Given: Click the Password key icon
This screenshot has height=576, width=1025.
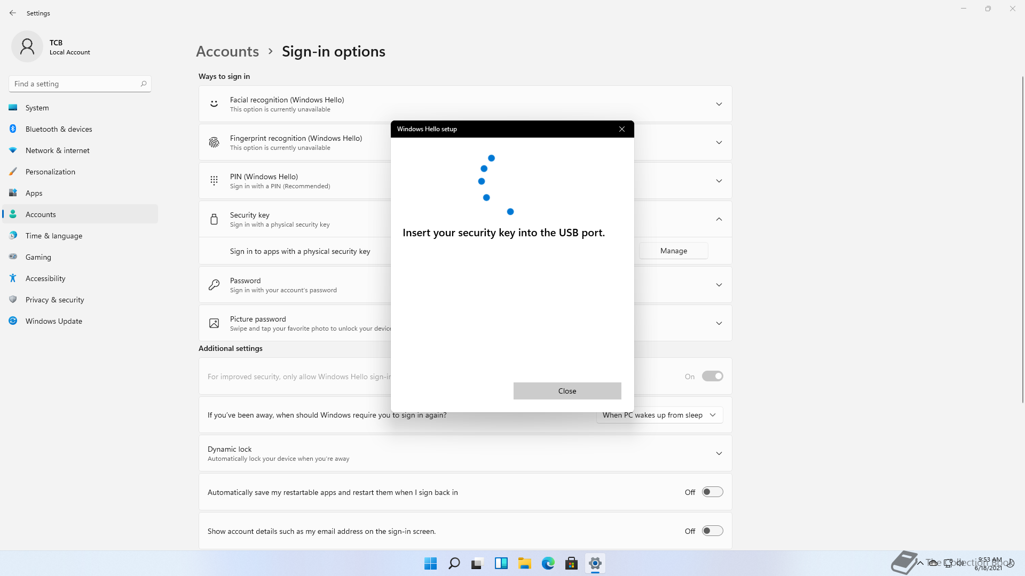Looking at the screenshot, I should tap(214, 285).
